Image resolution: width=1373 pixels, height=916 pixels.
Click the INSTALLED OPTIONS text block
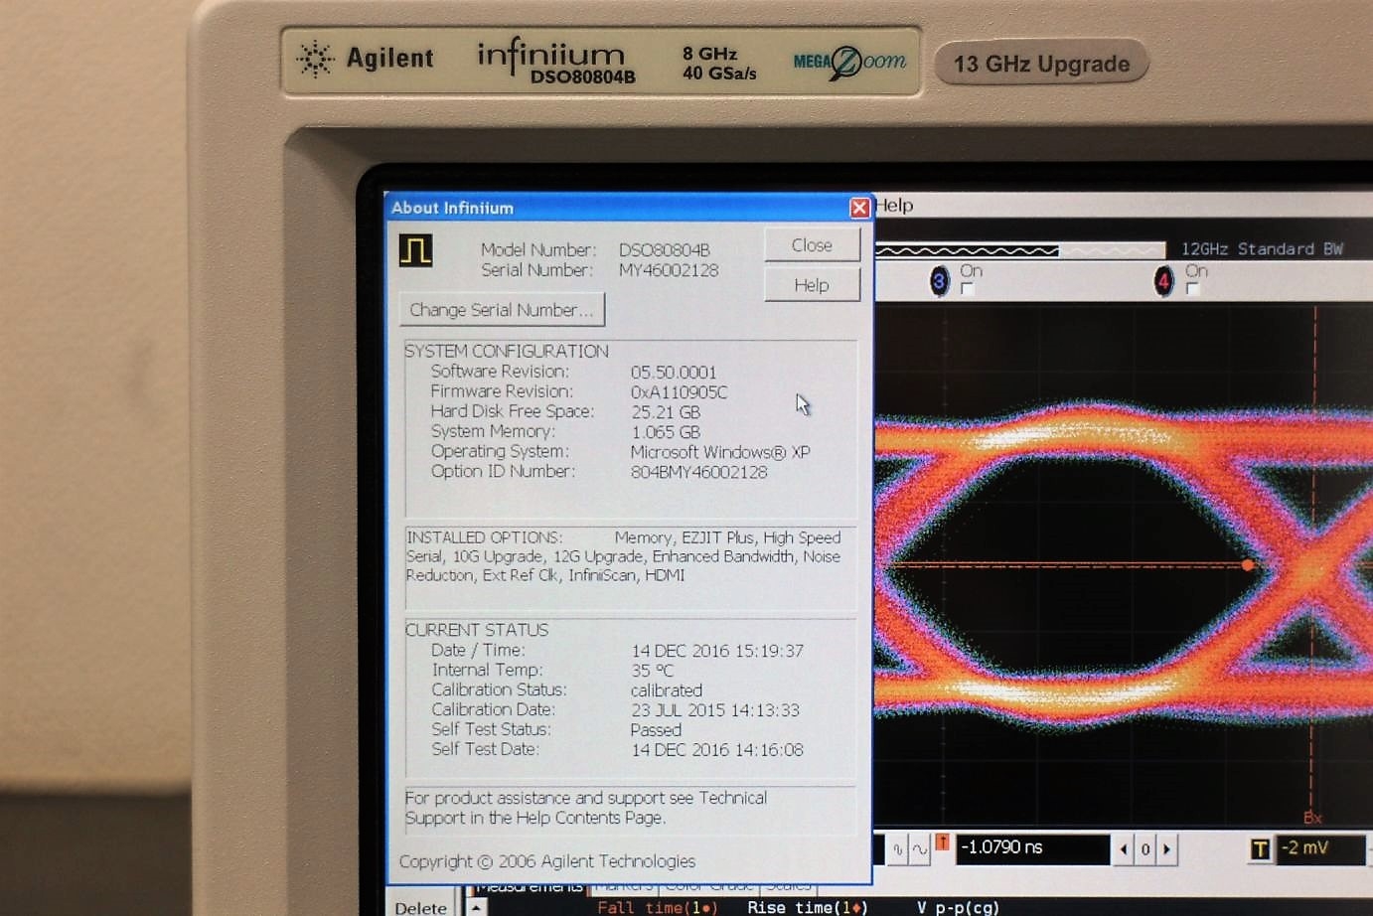(624, 556)
